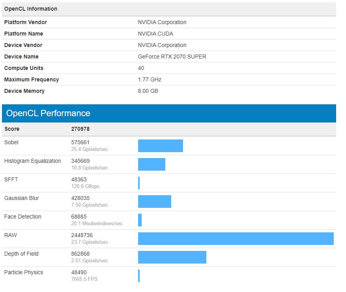The height and width of the screenshot is (292, 346).
Task: Click the 20.1 Msubwindows/sec value
Action: pos(97,224)
